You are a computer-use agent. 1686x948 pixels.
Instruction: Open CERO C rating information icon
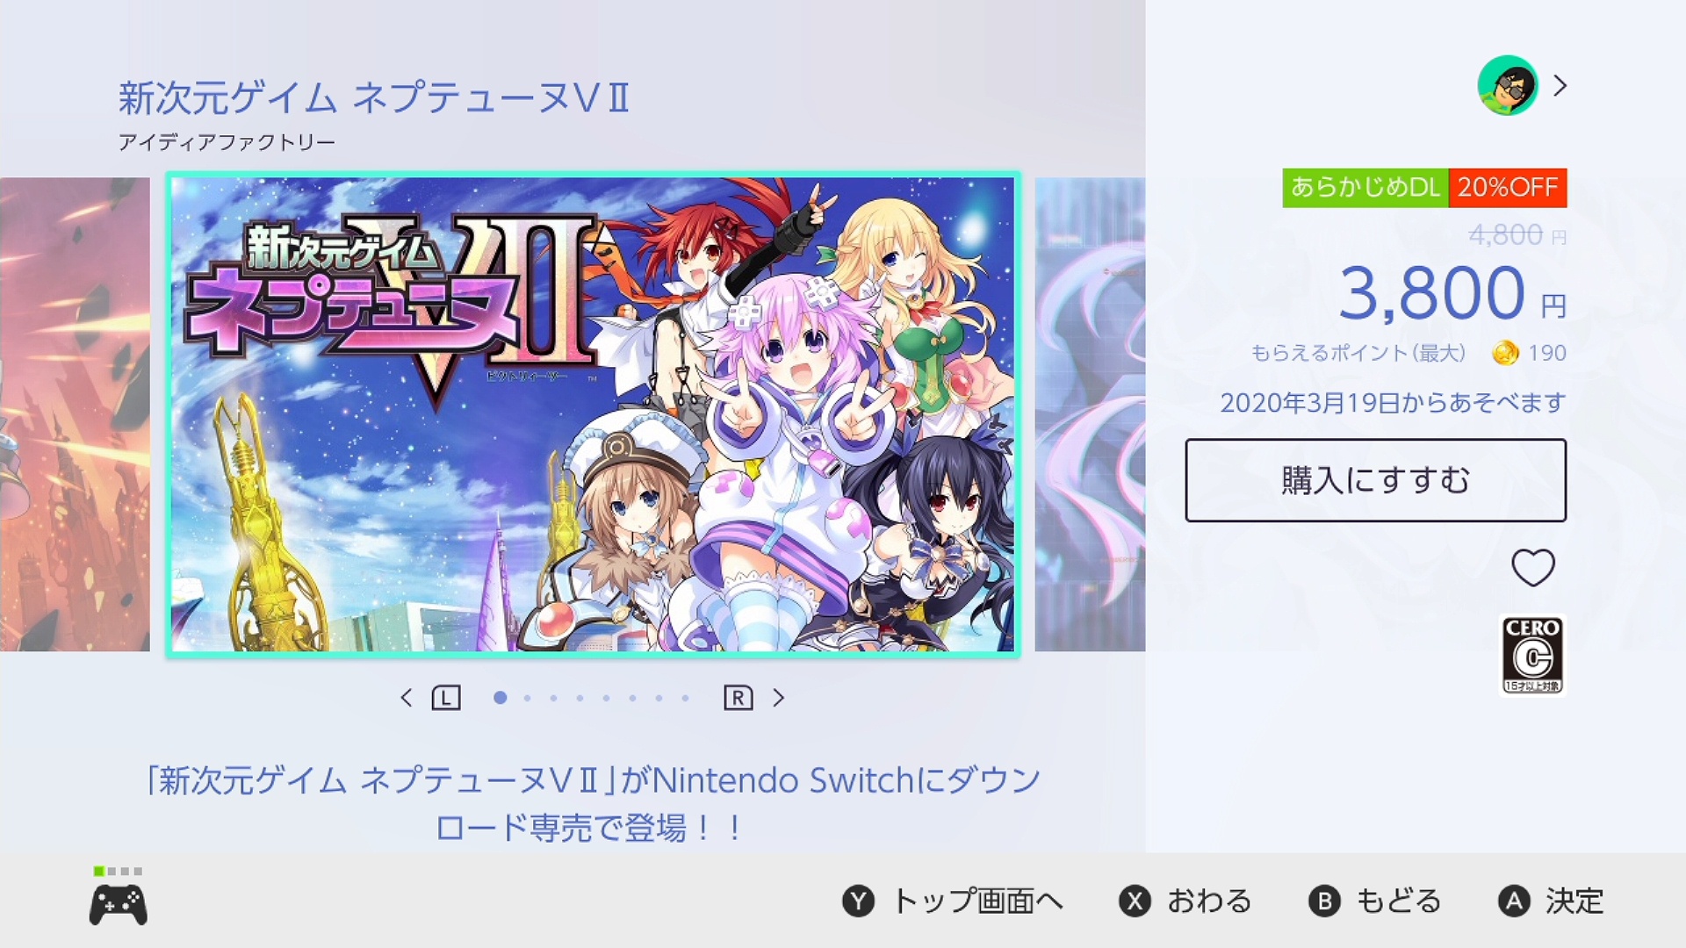tap(1532, 655)
